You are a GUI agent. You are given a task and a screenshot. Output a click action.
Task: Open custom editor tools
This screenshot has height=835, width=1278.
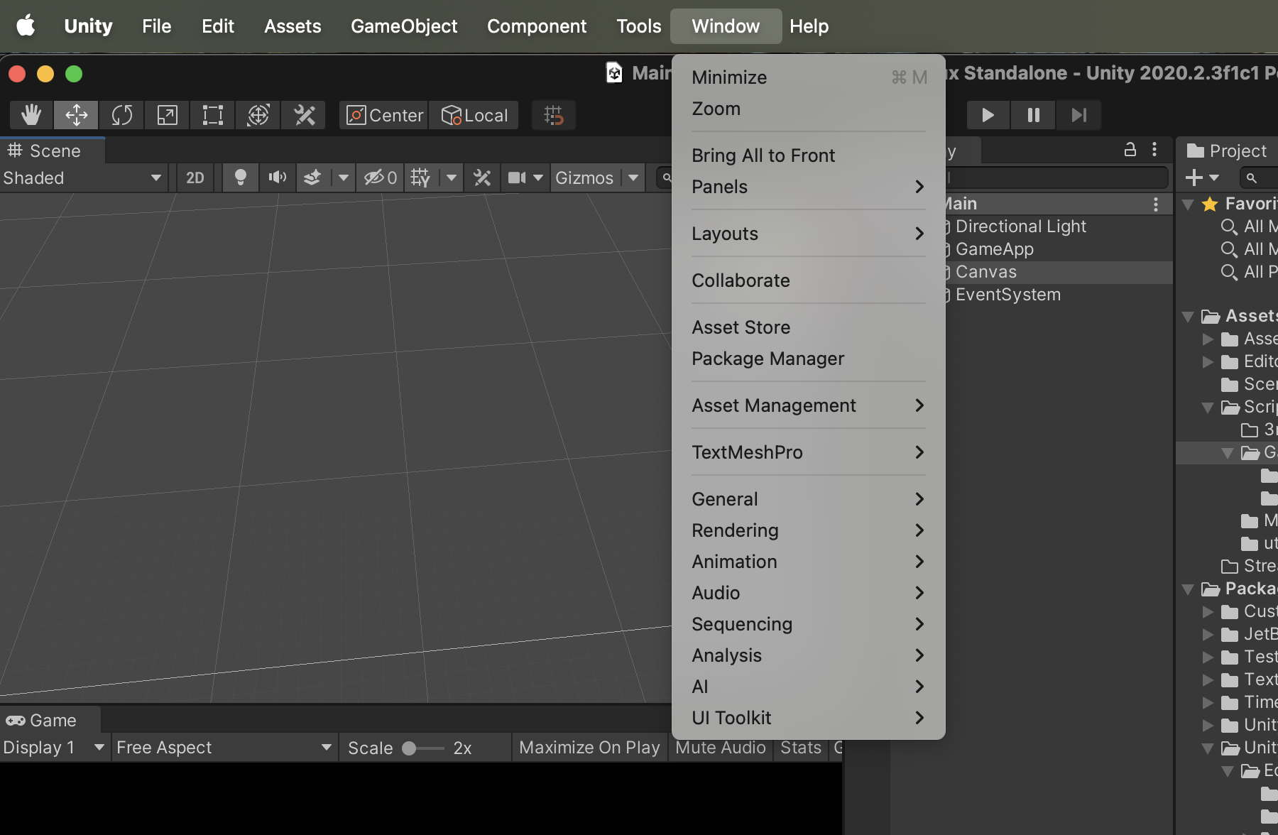click(304, 115)
